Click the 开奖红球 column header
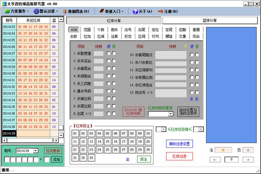This screenshot has width=261, height=174. point(33,20)
